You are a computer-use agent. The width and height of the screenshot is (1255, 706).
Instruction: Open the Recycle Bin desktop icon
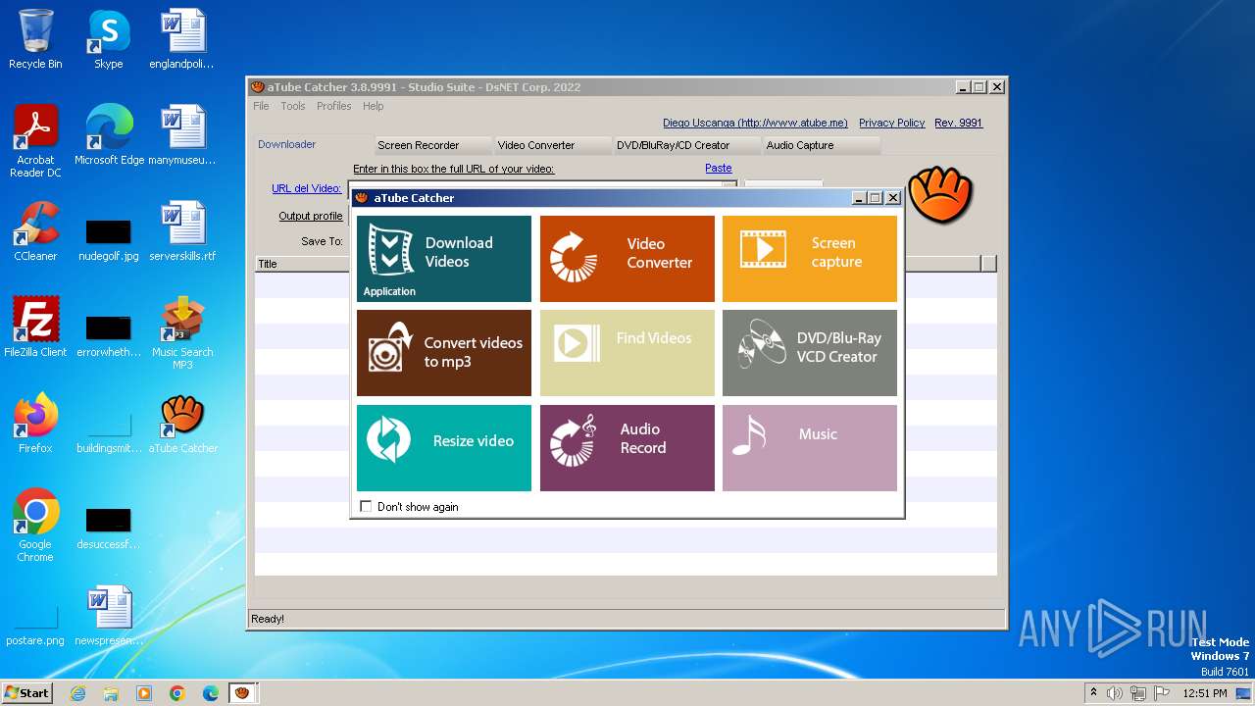(35, 39)
